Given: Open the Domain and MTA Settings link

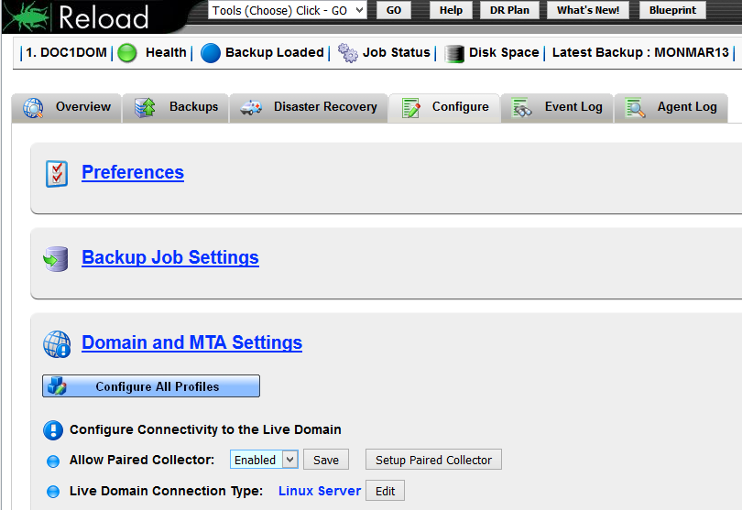Looking at the screenshot, I should (x=191, y=342).
